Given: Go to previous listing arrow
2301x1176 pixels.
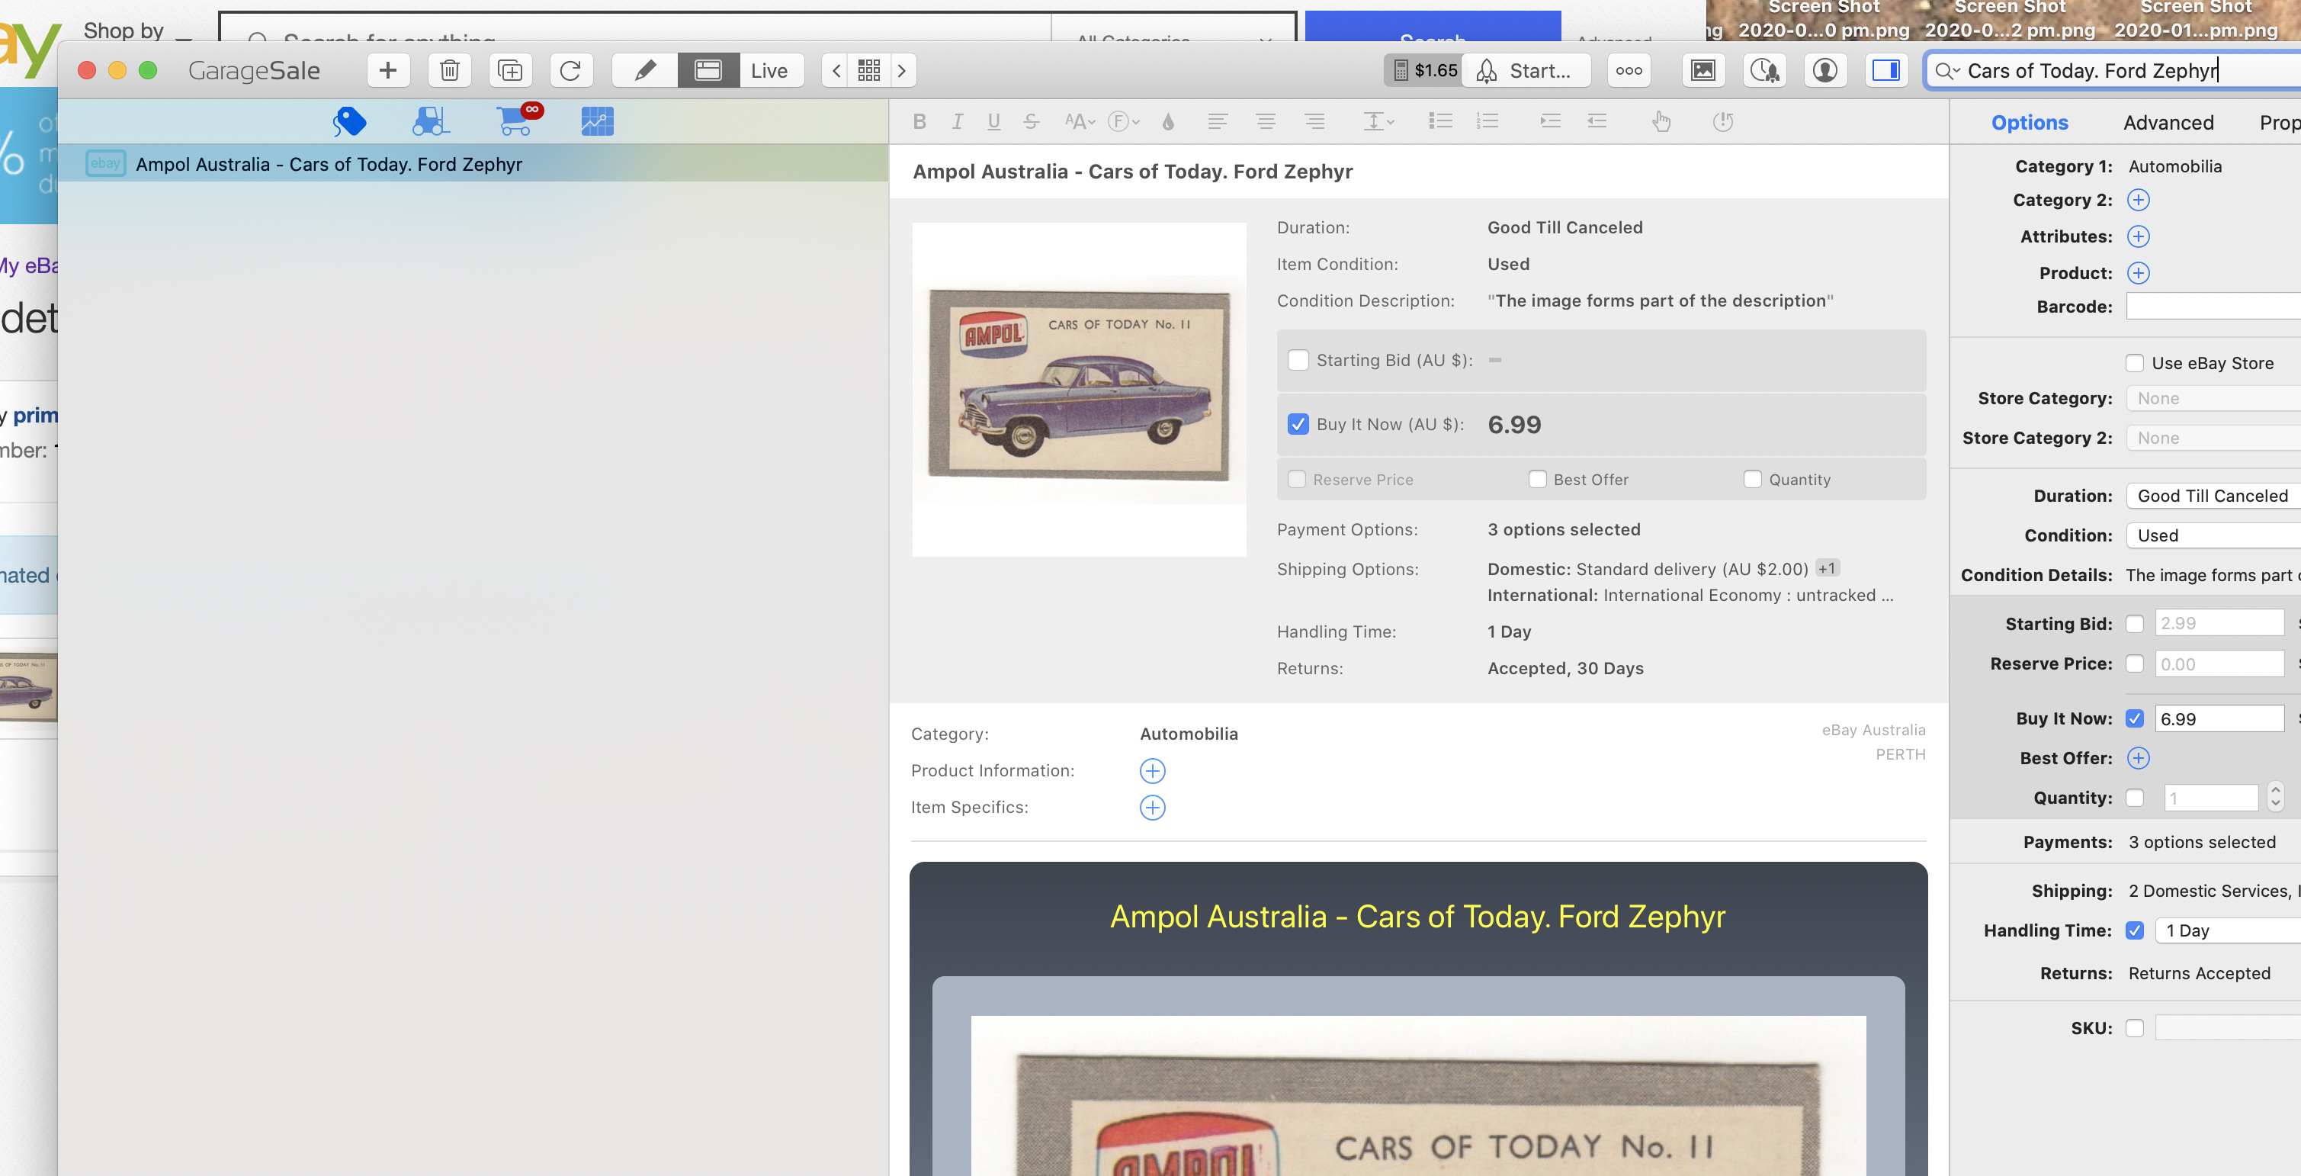Looking at the screenshot, I should coord(836,71).
